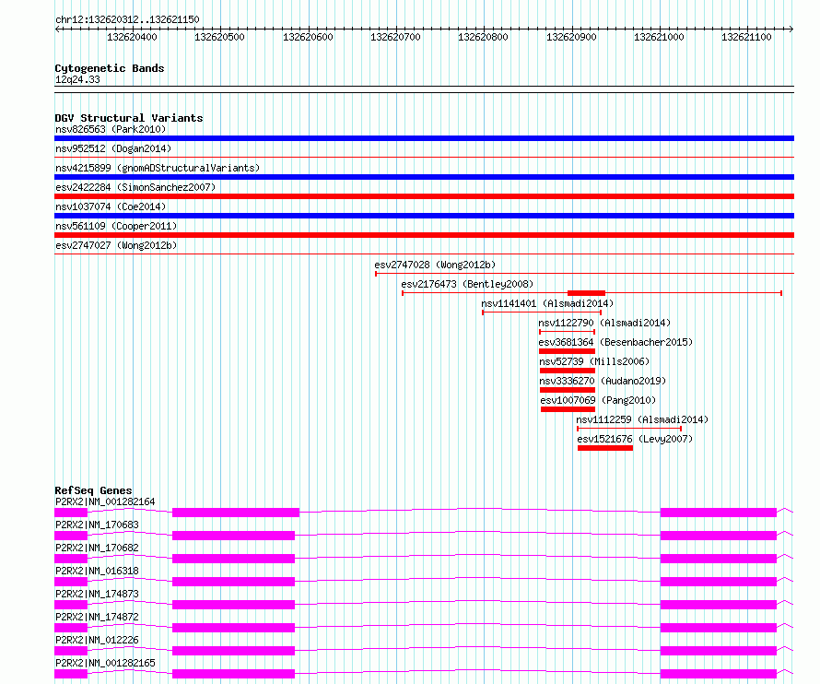Click the red bar under esv2422284
The image size is (820, 684).
click(424, 196)
